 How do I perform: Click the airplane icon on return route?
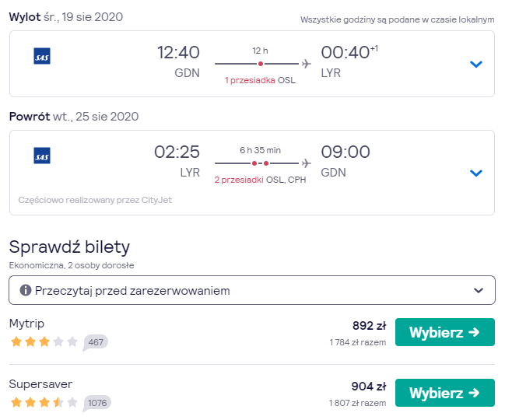[x=307, y=163]
